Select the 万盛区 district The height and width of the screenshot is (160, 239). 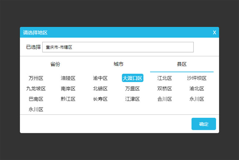click(x=132, y=88)
